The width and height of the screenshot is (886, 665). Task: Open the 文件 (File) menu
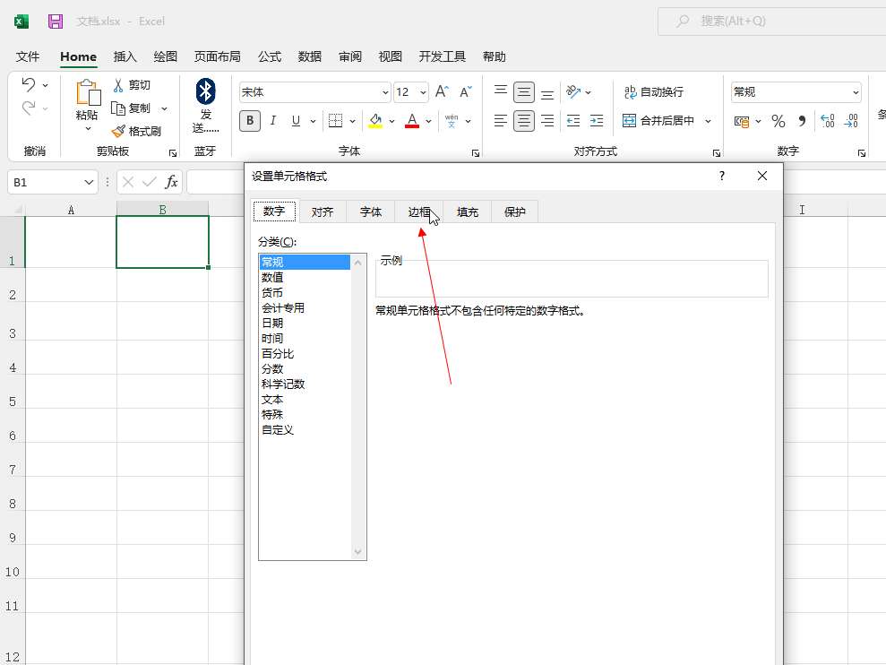[x=28, y=56]
